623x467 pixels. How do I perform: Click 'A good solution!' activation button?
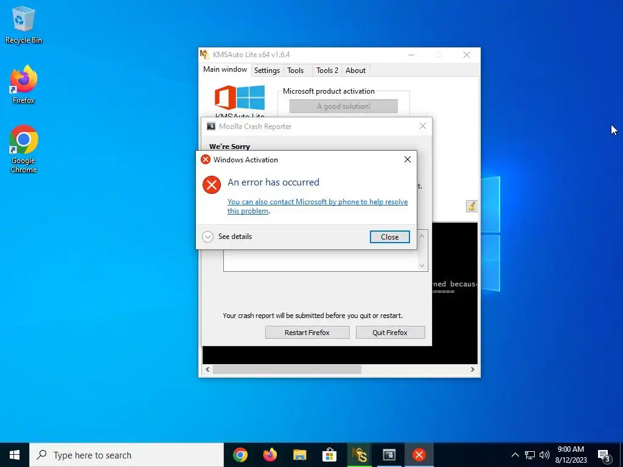coord(343,106)
